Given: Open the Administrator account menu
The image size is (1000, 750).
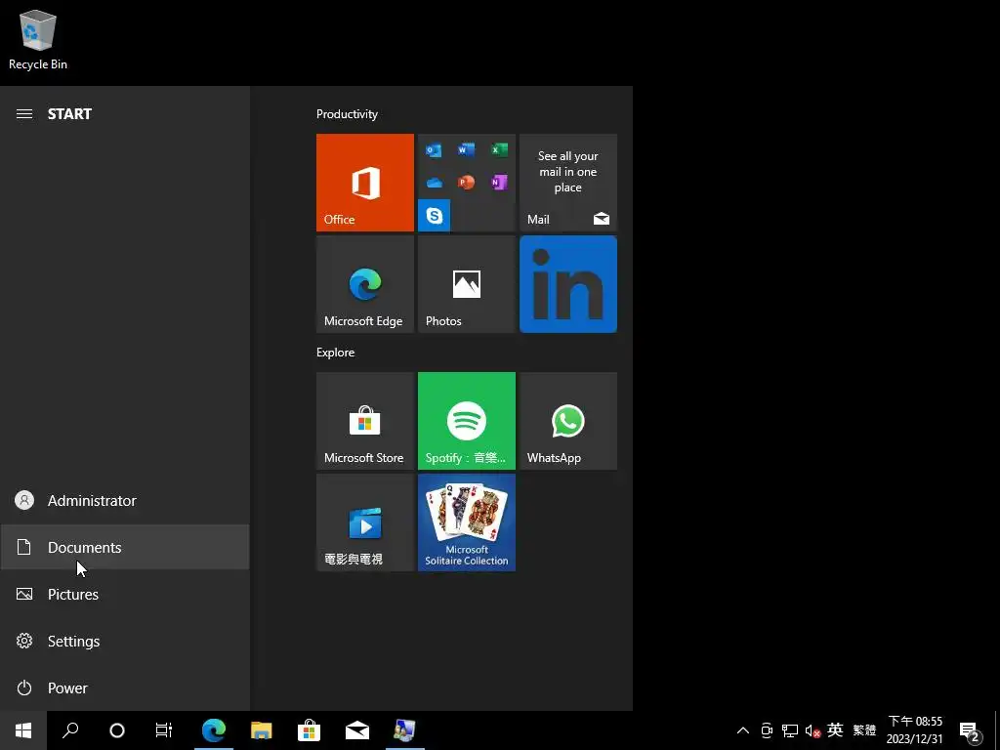Looking at the screenshot, I should (125, 501).
